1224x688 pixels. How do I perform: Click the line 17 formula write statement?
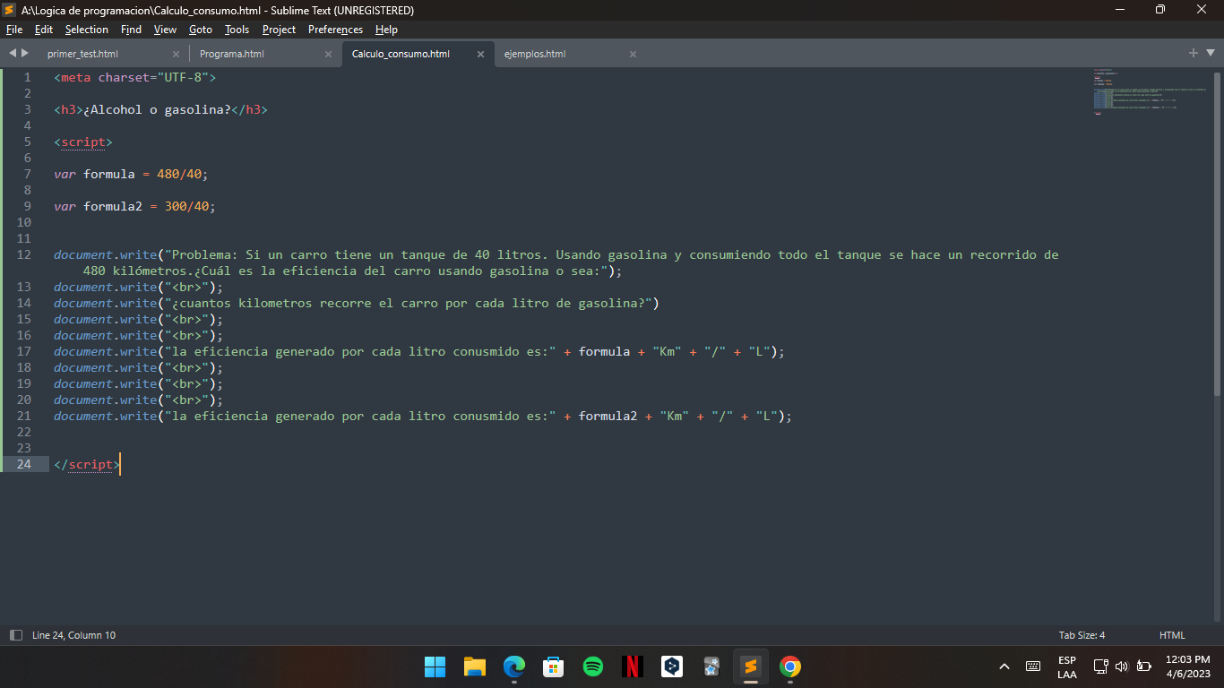click(419, 351)
